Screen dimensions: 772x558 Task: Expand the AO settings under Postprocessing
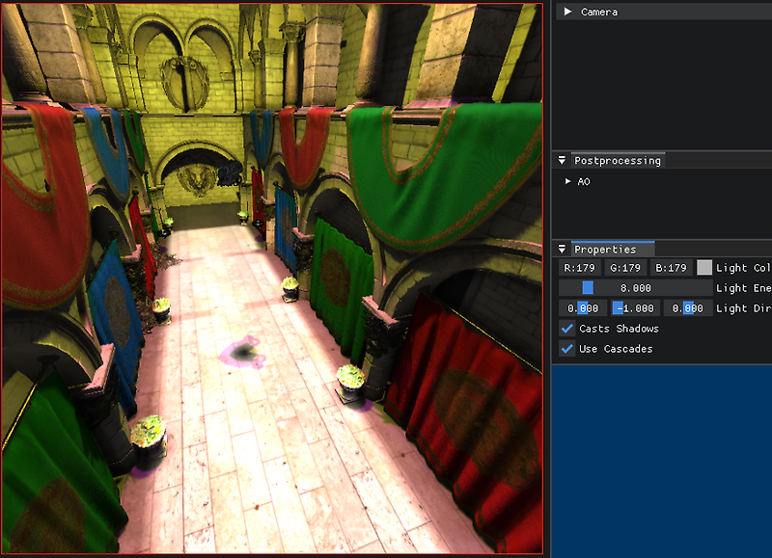(x=568, y=181)
